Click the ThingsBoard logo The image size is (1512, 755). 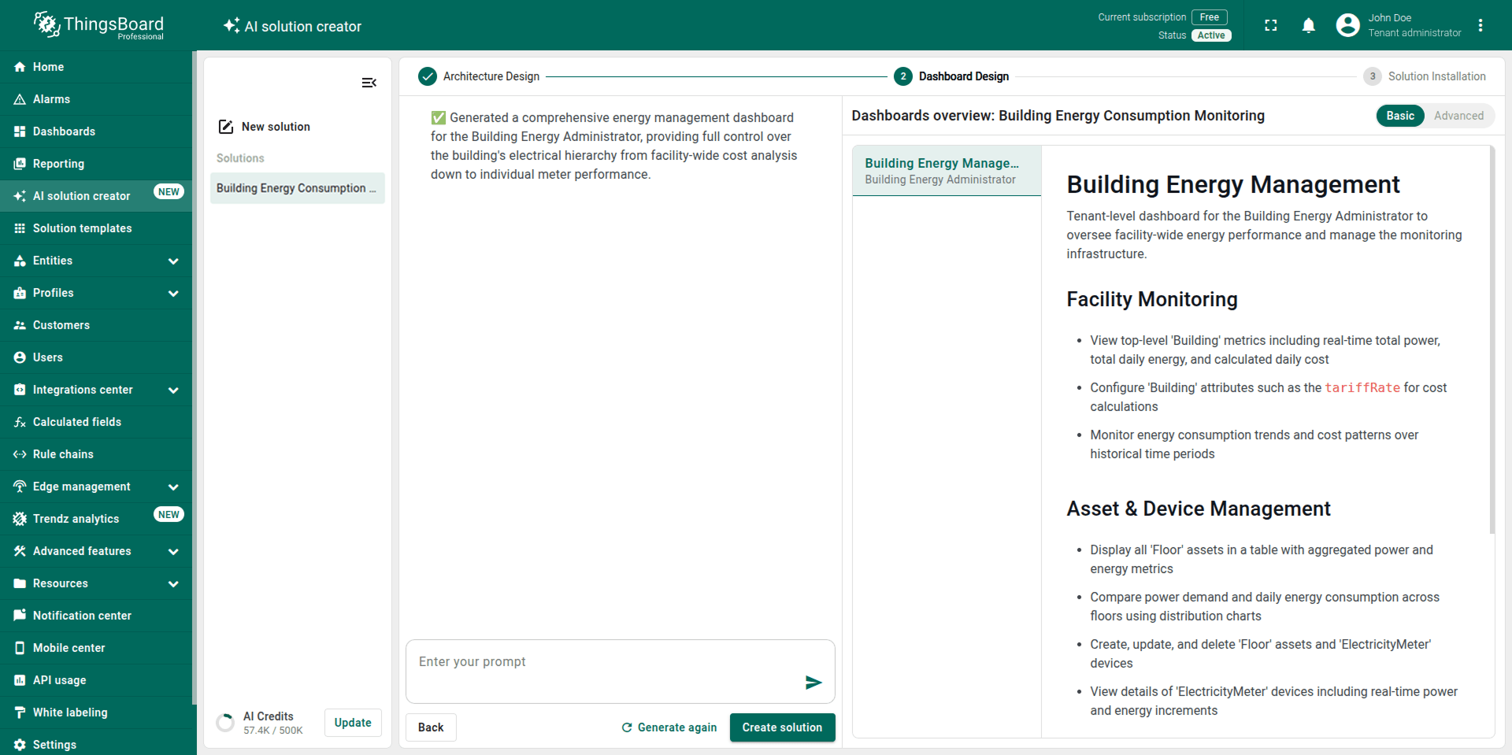98,25
